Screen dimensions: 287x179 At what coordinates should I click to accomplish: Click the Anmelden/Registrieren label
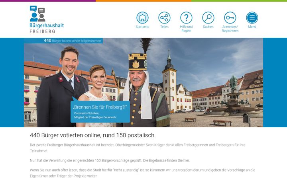[x=230, y=29]
